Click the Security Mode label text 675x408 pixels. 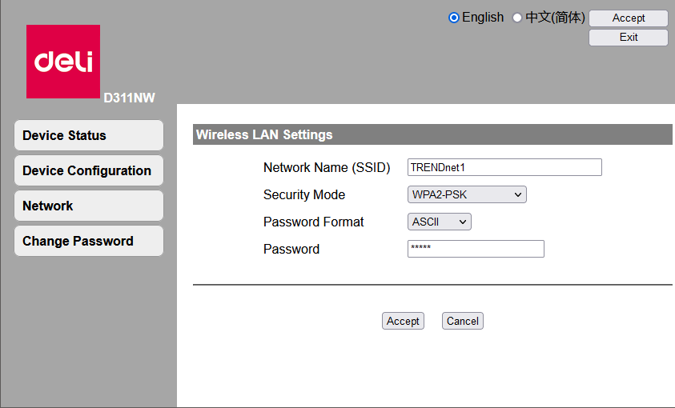(x=304, y=194)
